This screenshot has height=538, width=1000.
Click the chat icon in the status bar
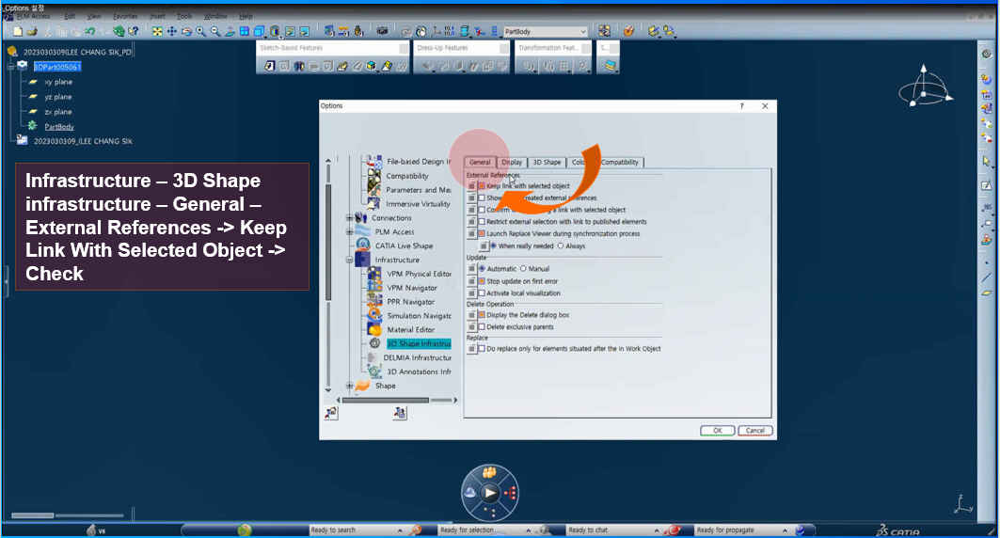click(673, 530)
